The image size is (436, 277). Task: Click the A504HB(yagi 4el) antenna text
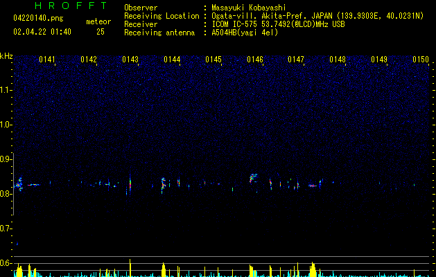click(245, 33)
